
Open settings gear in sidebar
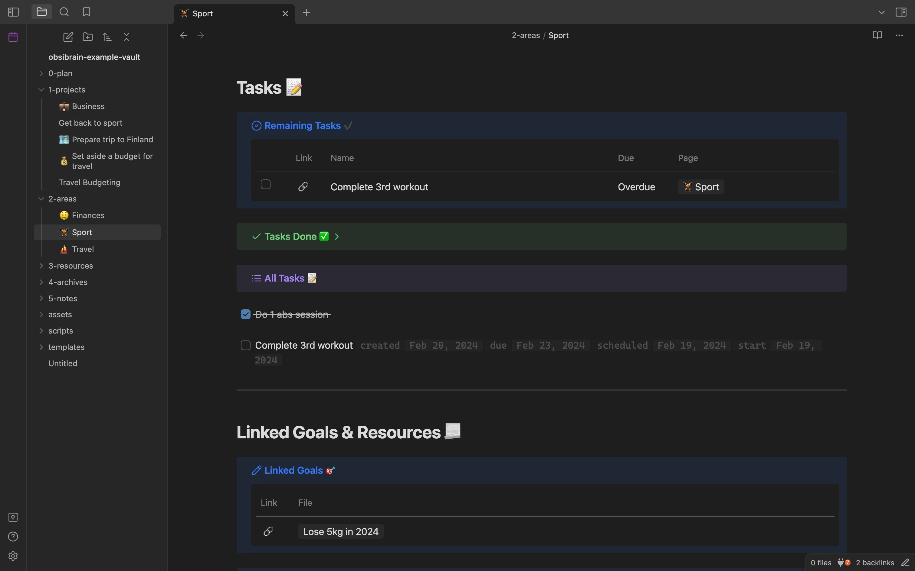[x=13, y=556]
